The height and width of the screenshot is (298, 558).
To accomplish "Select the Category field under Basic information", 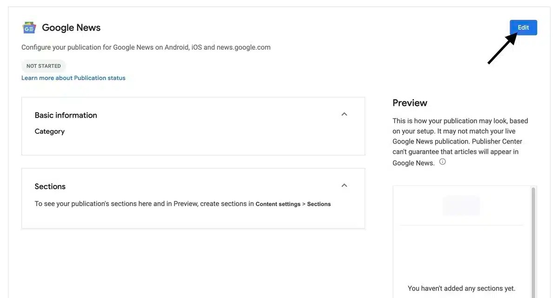I will (x=49, y=131).
